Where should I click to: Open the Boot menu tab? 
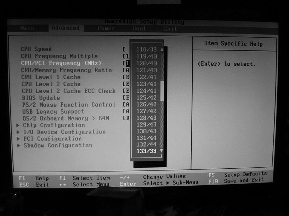139,29
